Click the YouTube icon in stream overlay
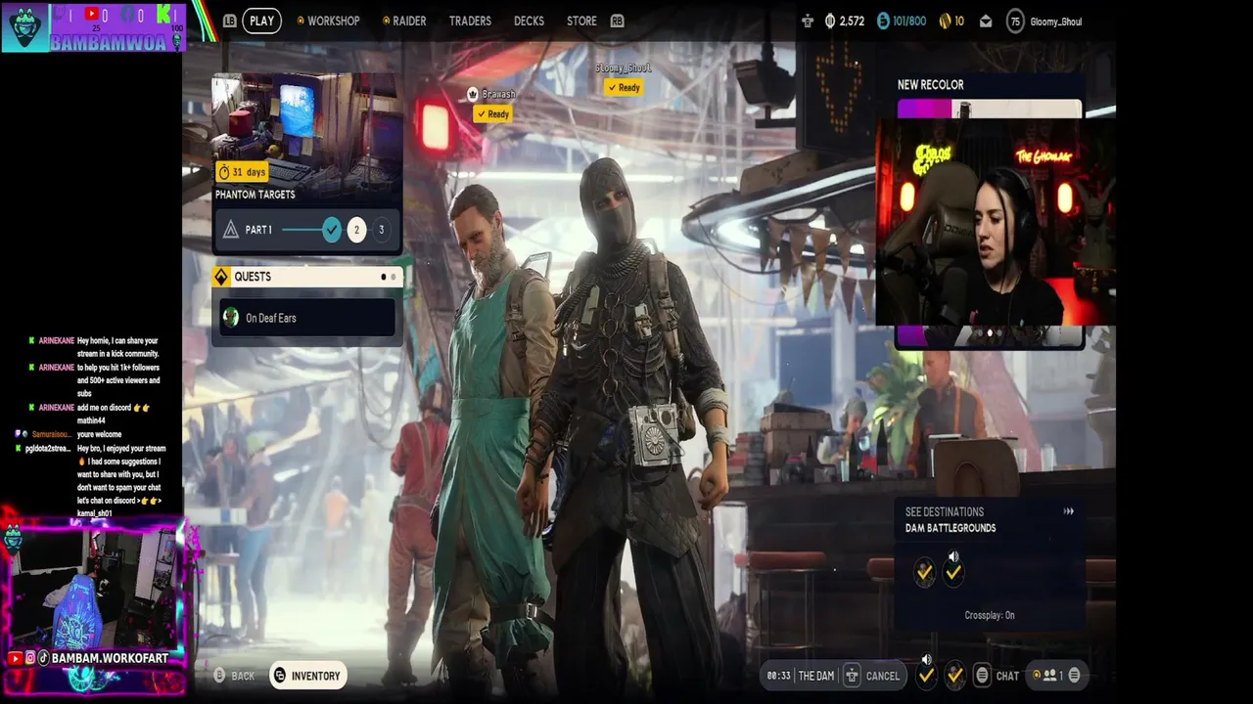 (91, 14)
